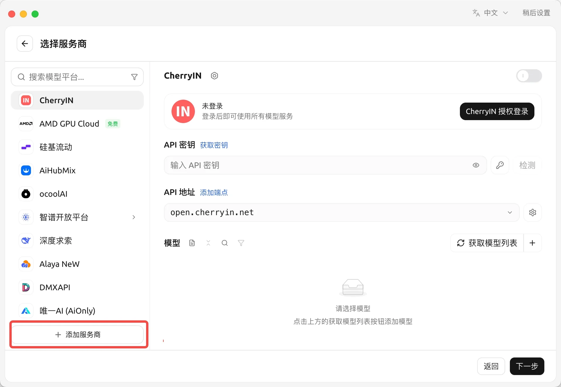561x387 pixels.
Task: Click the 智谱开放平台 logo icon
Action: click(x=26, y=217)
